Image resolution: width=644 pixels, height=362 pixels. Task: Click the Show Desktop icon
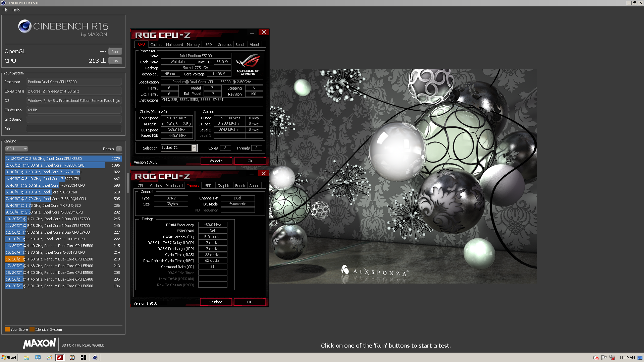point(640,358)
